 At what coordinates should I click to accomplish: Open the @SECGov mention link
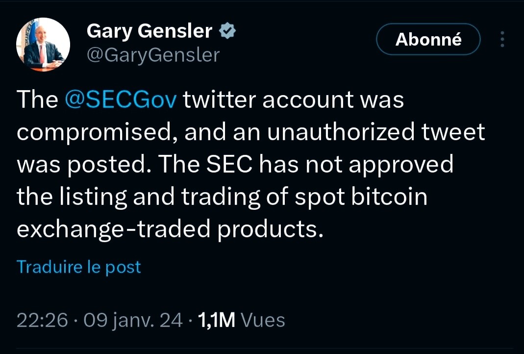click(x=120, y=100)
